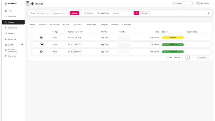Click the user avatar icon
This screenshot has height=121, width=215.
tap(198, 3)
